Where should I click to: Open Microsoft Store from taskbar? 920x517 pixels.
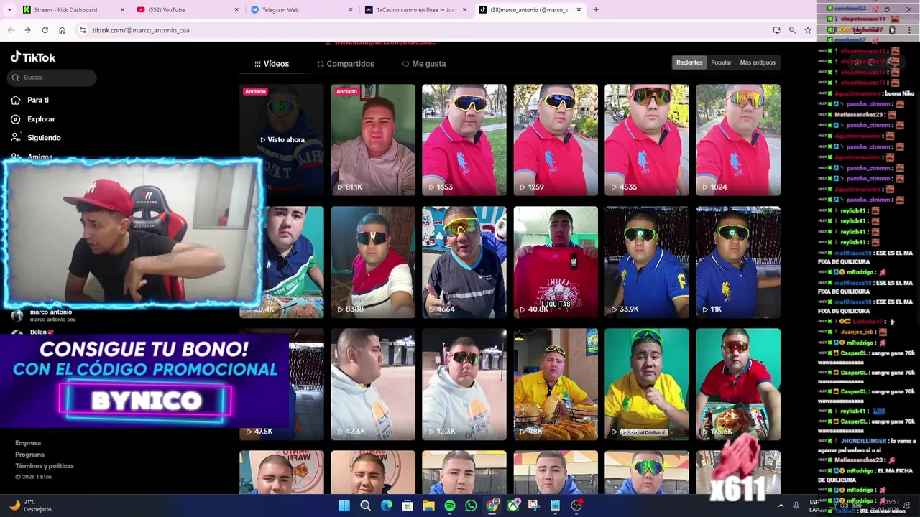(x=408, y=506)
